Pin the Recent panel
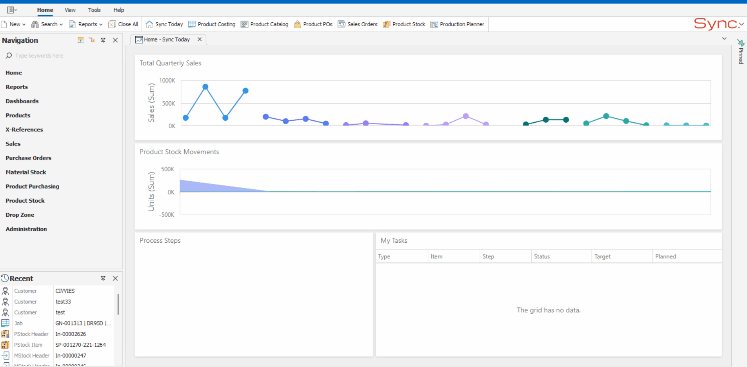This screenshot has width=747, height=367. pos(103,278)
